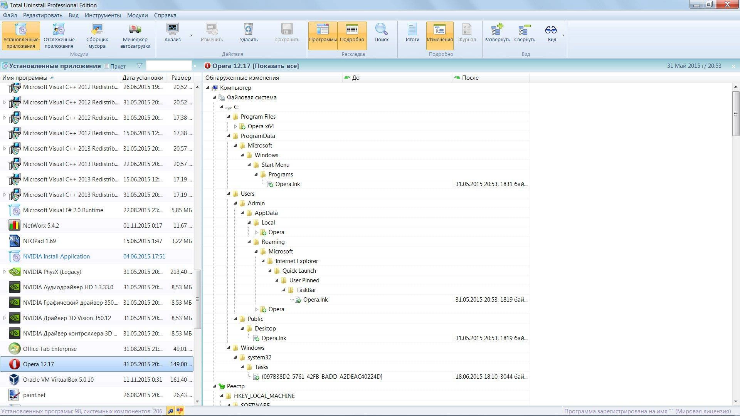Click the first status bar icon
This screenshot has width=740, height=416.
tap(171, 411)
